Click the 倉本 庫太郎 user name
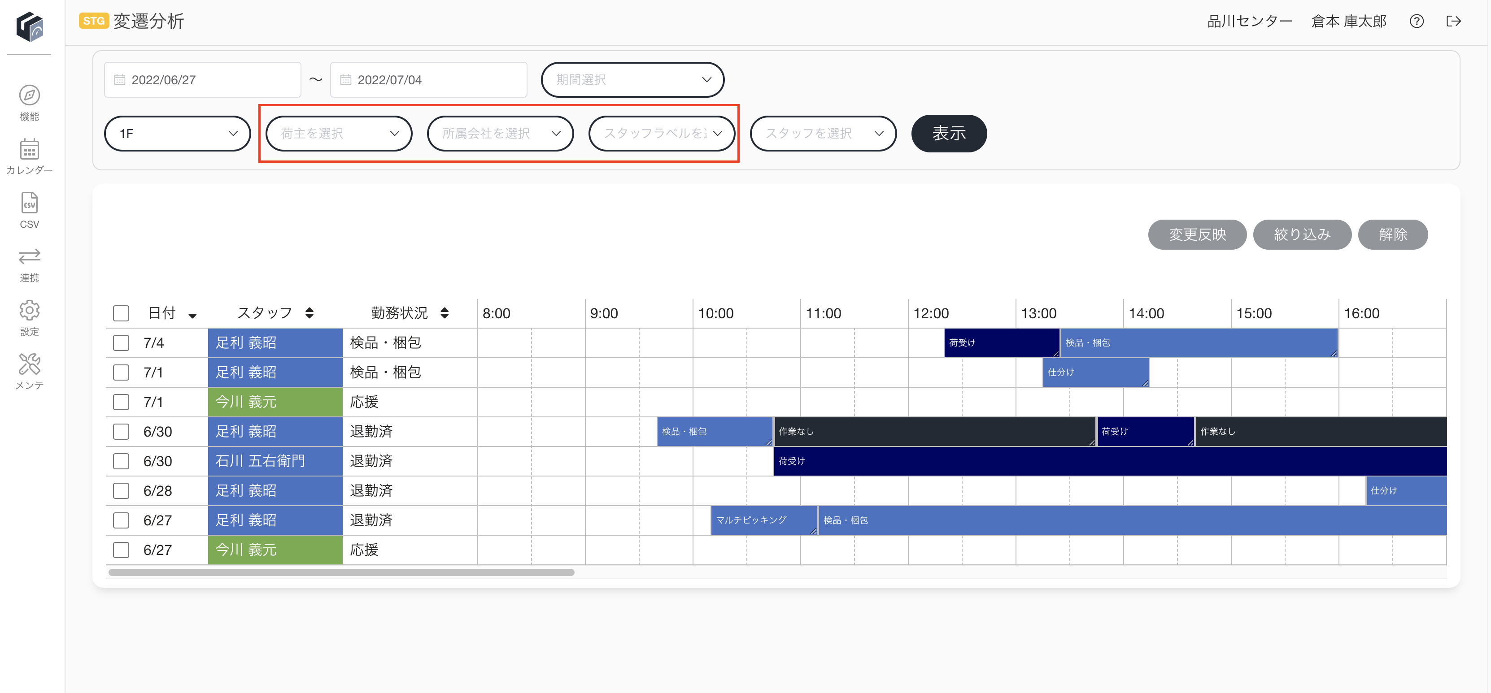 1349,22
